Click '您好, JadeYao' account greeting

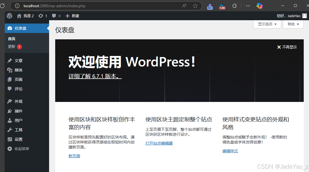coord(288,16)
